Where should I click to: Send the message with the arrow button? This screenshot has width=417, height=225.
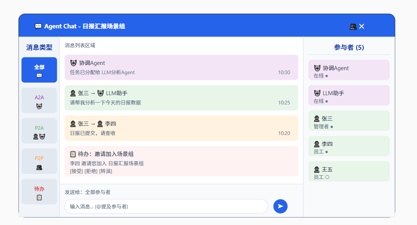(x=280, y=207)
